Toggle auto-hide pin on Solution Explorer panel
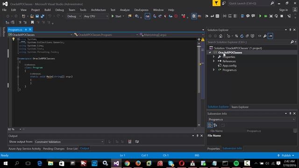Viewport: 299px width, 168px height. 290,30
